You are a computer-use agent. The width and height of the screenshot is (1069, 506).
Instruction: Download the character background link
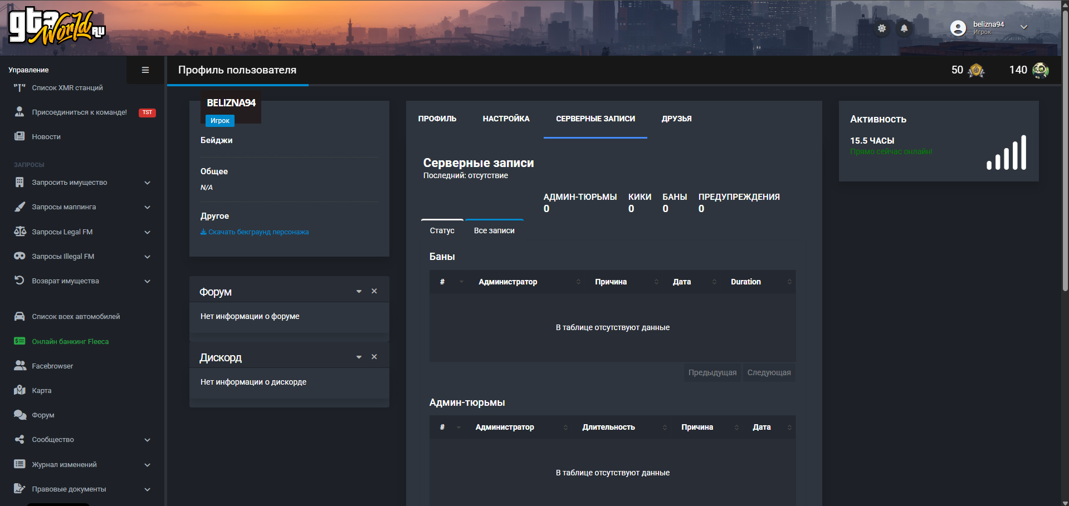coord(255,232)
